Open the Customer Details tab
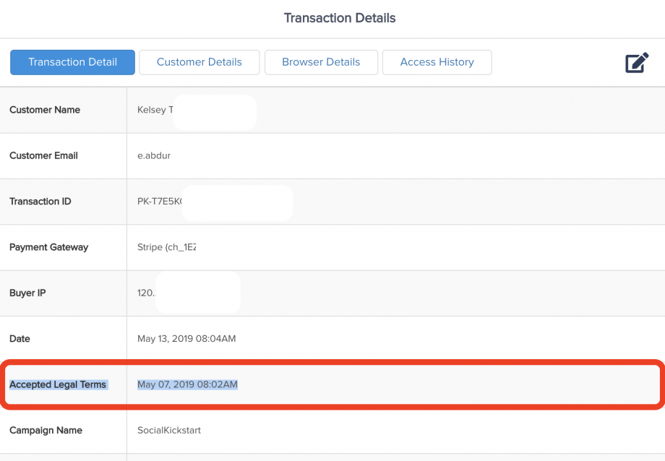This screenshot has height=461, width=665. point(199,62)
